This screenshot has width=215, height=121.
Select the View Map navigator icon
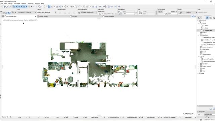[x=211, y=18]
